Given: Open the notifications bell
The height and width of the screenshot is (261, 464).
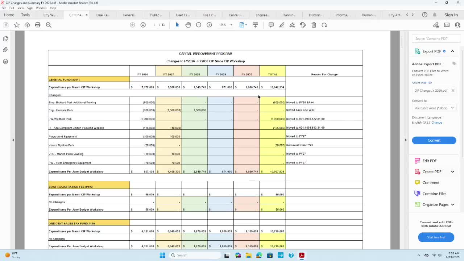Looking at the screenshot, I should (x=435, y=15).
